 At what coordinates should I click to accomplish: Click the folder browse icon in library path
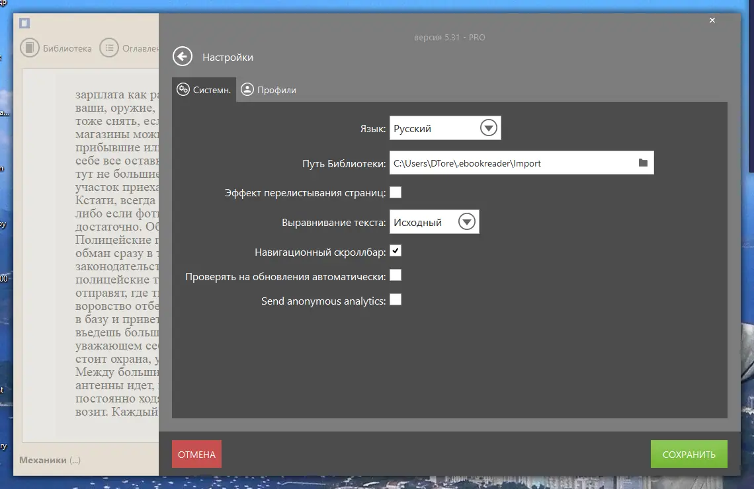[643, 163]
